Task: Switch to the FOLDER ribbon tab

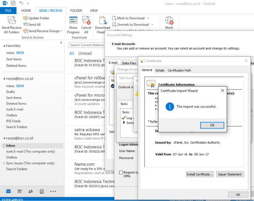Action: (x=76, y=11)
